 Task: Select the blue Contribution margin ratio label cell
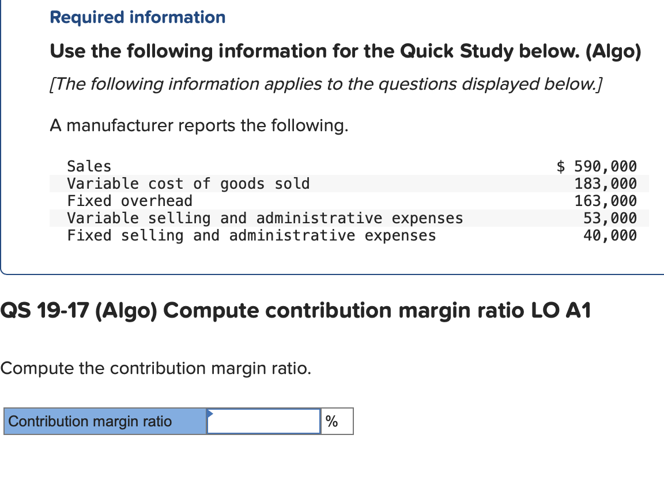[104, 421]
